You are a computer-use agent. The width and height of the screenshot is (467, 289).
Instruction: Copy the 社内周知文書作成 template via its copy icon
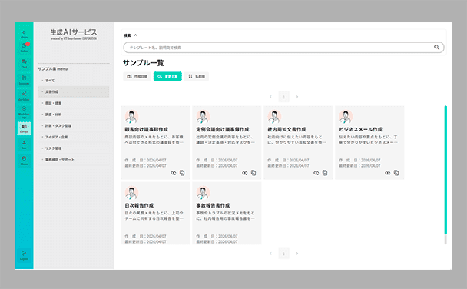tap(325, 173)
